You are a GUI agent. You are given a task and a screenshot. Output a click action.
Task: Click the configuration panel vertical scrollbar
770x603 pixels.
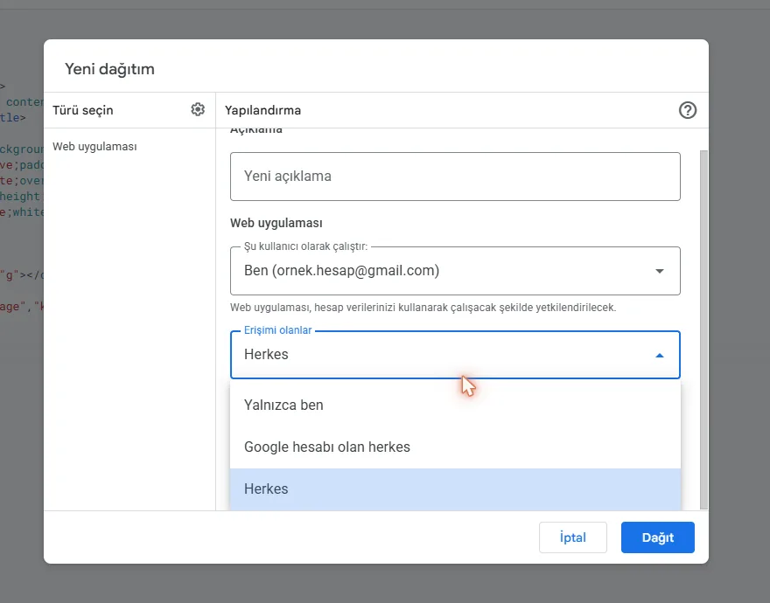(703, 329)
